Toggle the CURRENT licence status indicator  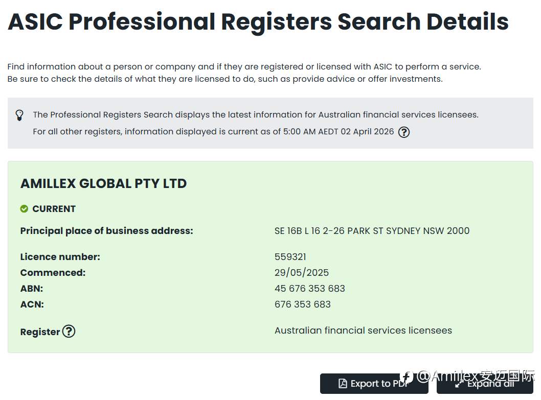pos(48,208)
